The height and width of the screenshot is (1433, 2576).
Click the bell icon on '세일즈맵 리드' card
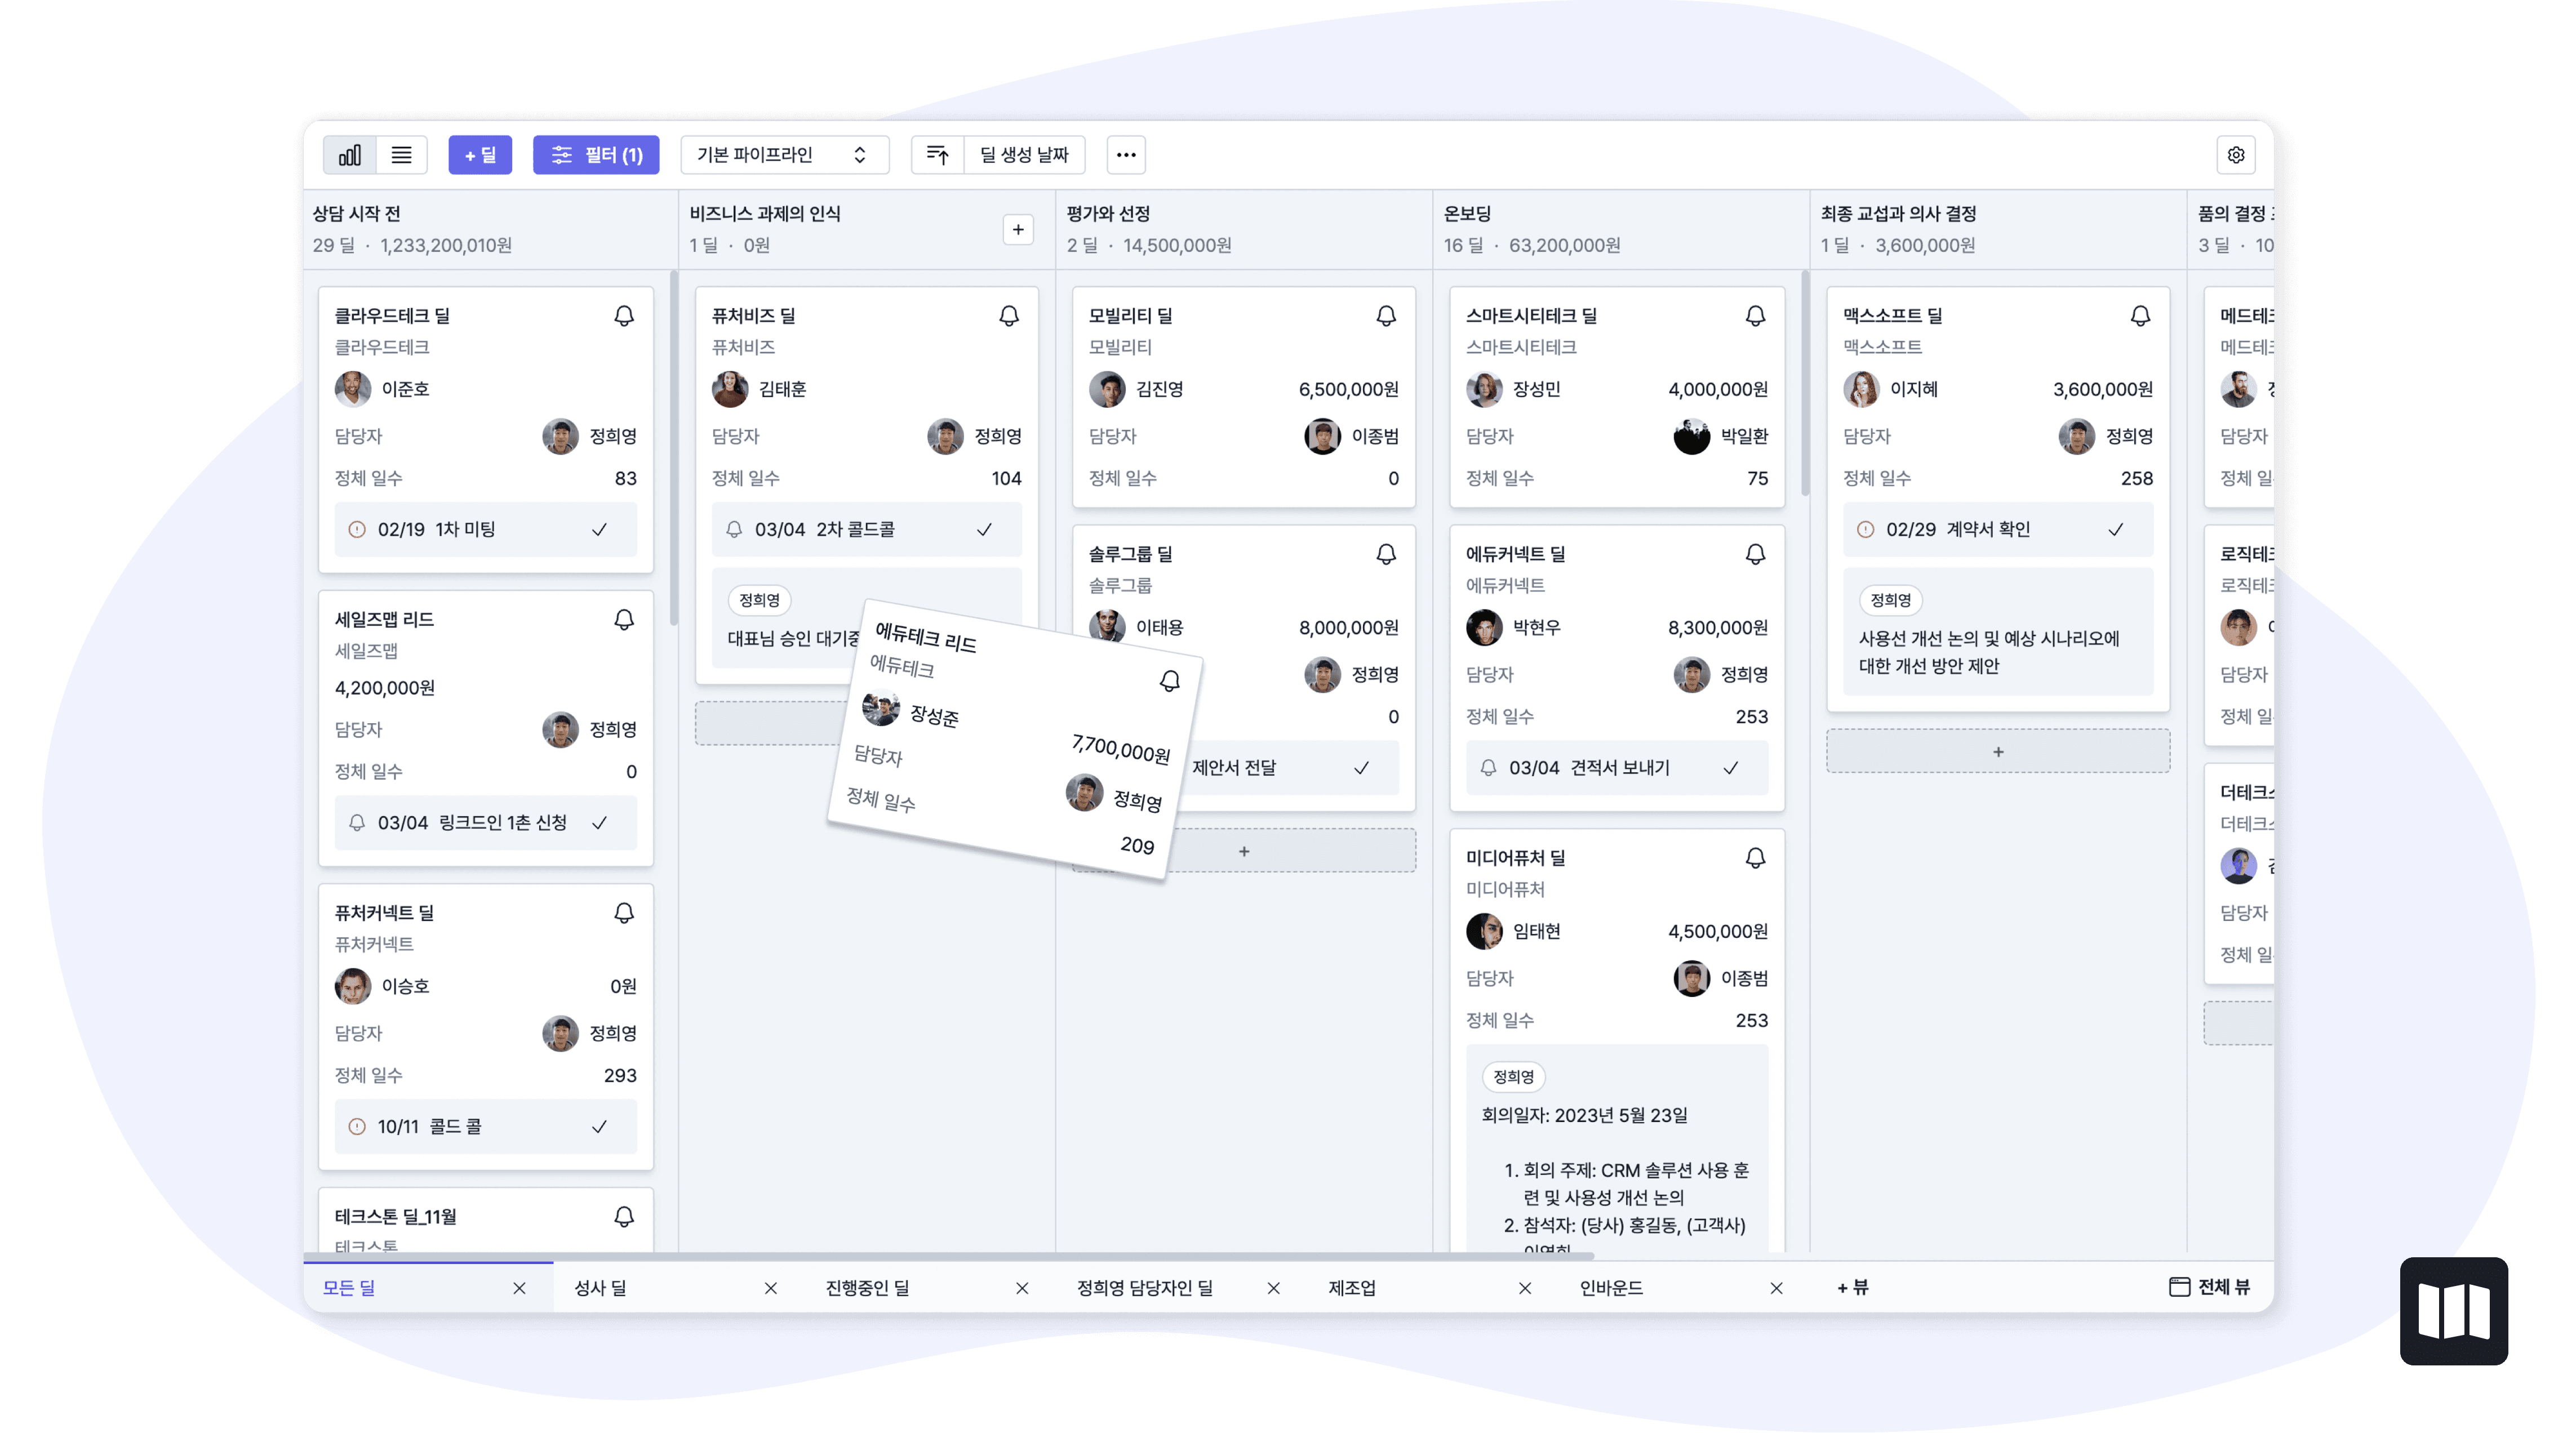coord(624,620)
